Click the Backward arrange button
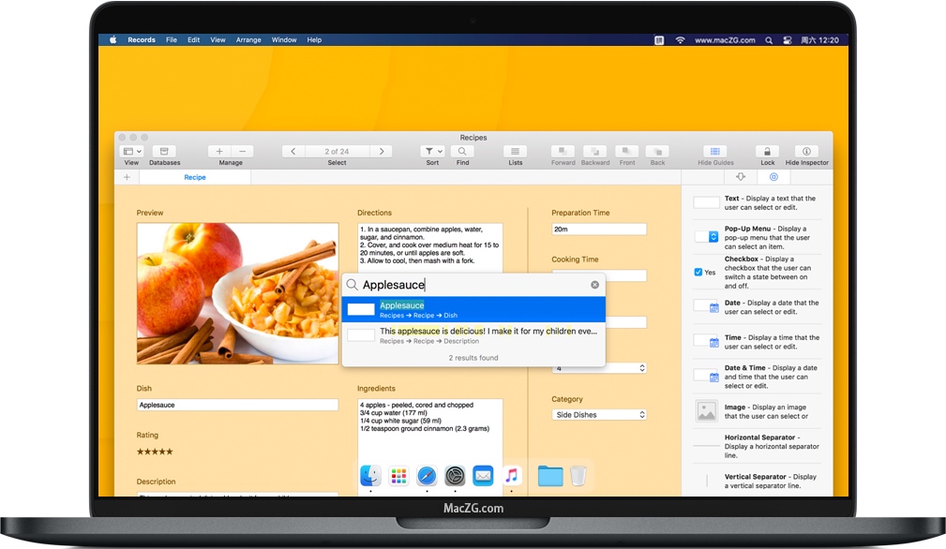The height and width of the screenshot is (549, 946). tap(594, 151)
